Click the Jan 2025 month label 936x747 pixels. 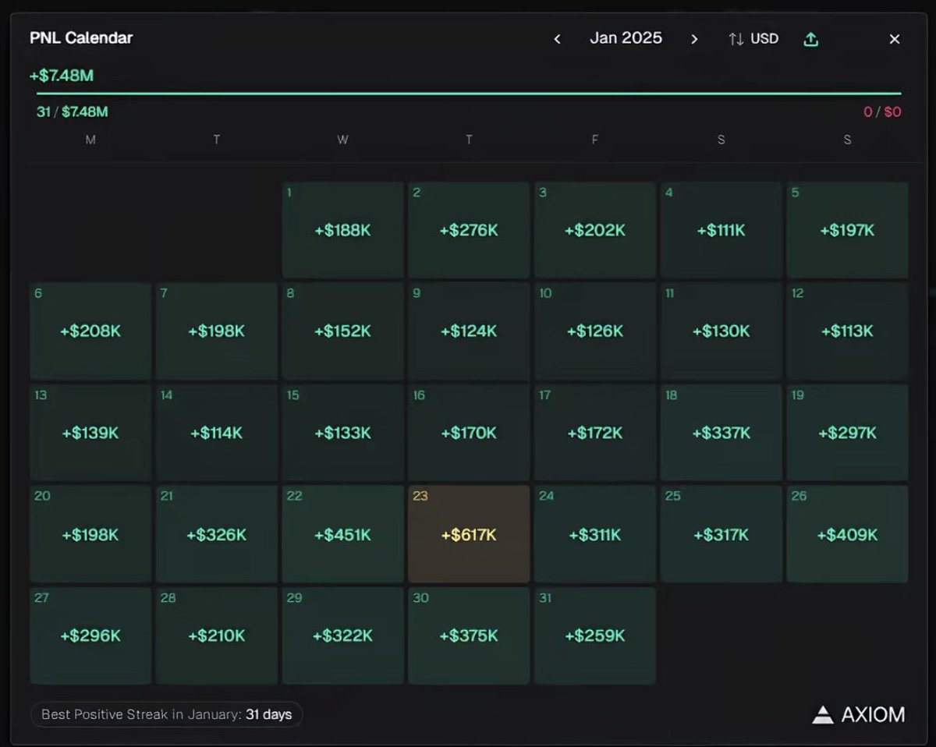click(x=626, y=38)
